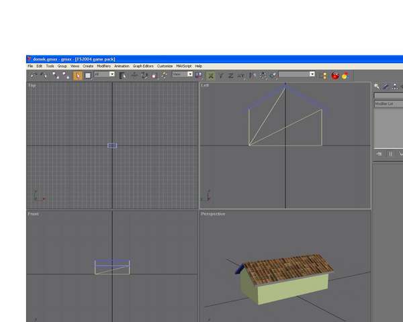
Task: Select the Rotate transform tool
Action: (x=144, y=75)
